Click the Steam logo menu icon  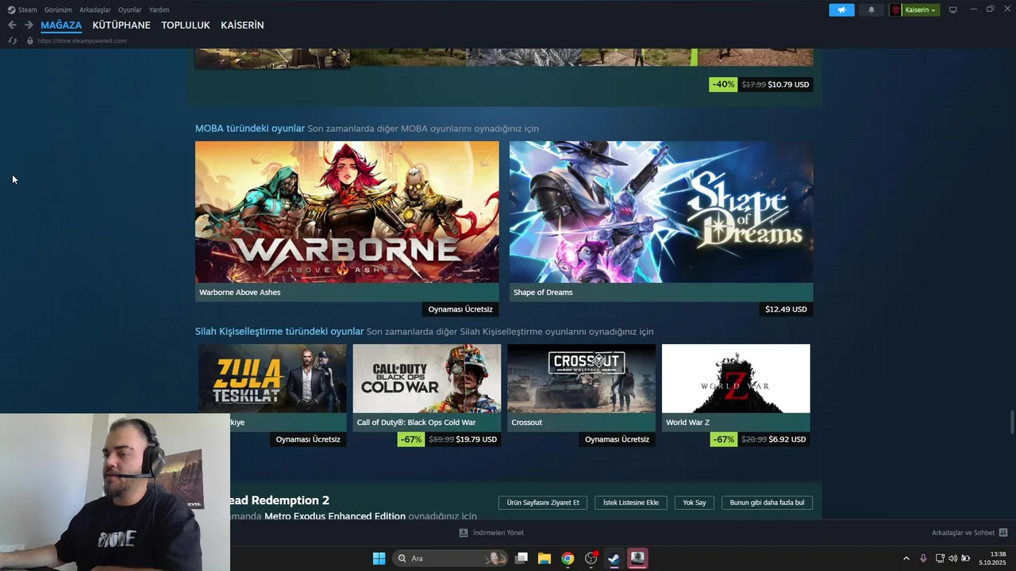coord(11,10)
